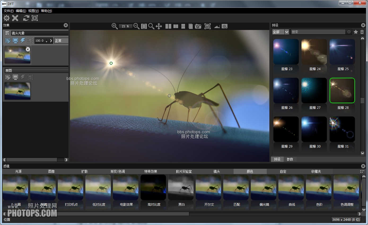Screen dimensions: 368x225
Task: Delete preset with trash icon
Action: pos(362,32)
